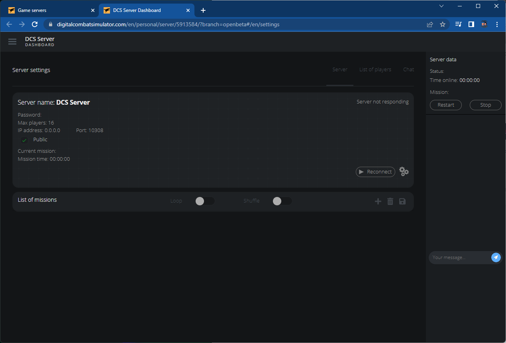Image resolution: width=506 pixels, height=343 pixels.
Task: Switch to the Chat tab
Action: tap(408, 69)
